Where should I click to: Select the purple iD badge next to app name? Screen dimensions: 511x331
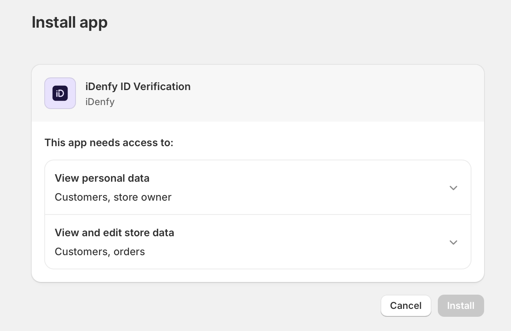[60, 93]
